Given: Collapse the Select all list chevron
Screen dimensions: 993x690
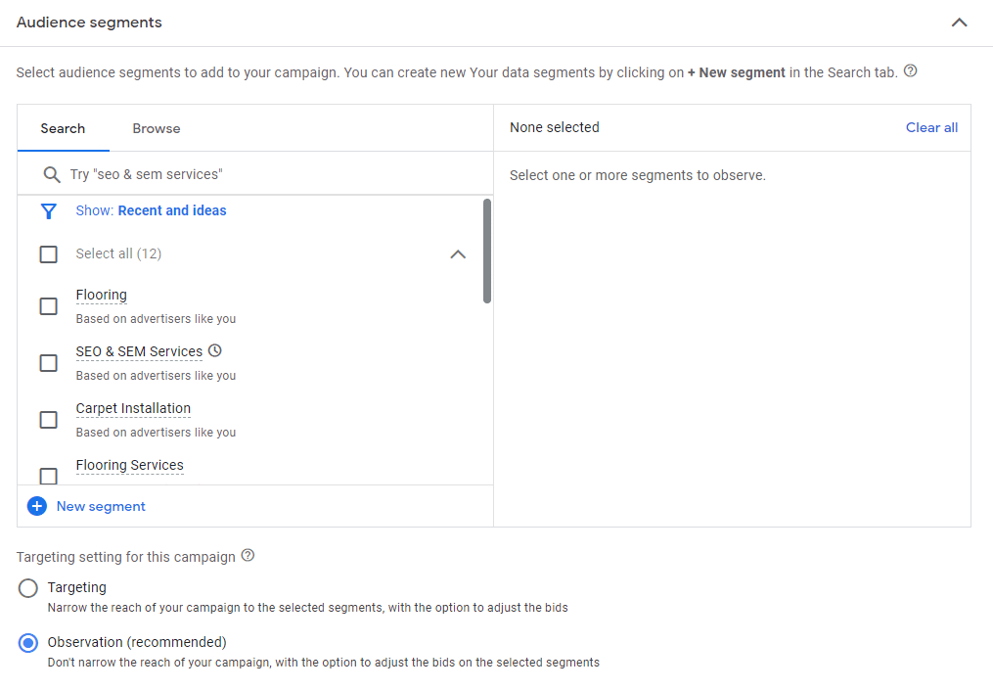Looking at the screenshot, I should point(458,254).
